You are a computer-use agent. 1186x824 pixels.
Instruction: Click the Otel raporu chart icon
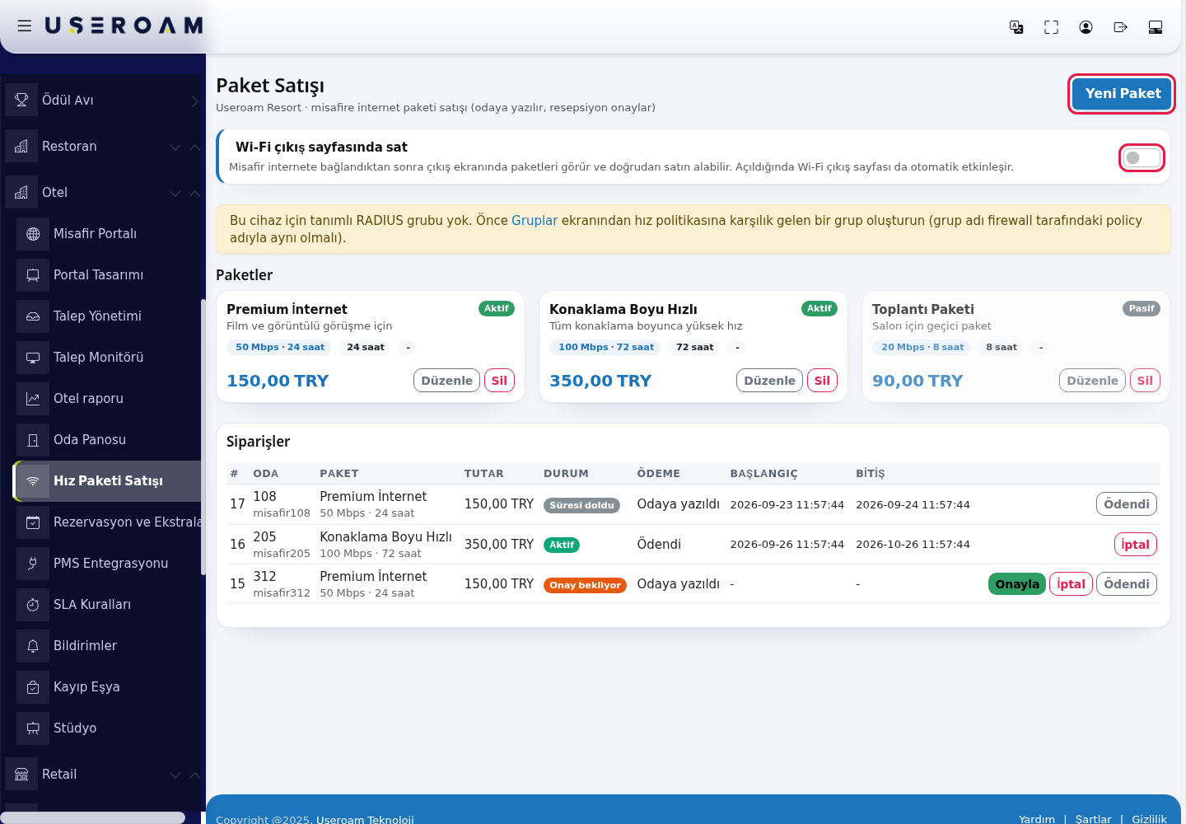click(33, 399)
